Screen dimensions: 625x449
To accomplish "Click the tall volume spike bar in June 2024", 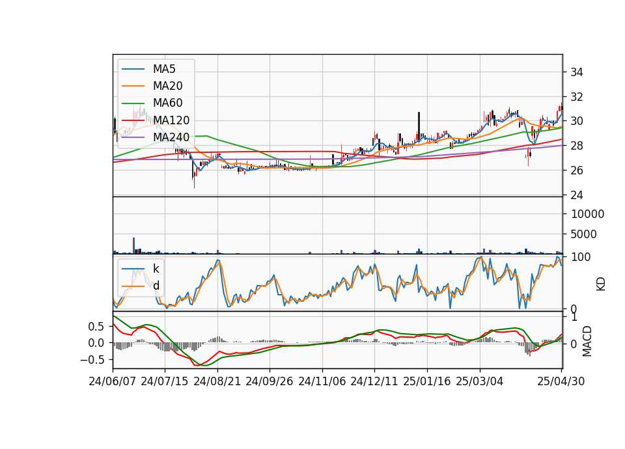I will coord(134,246).
